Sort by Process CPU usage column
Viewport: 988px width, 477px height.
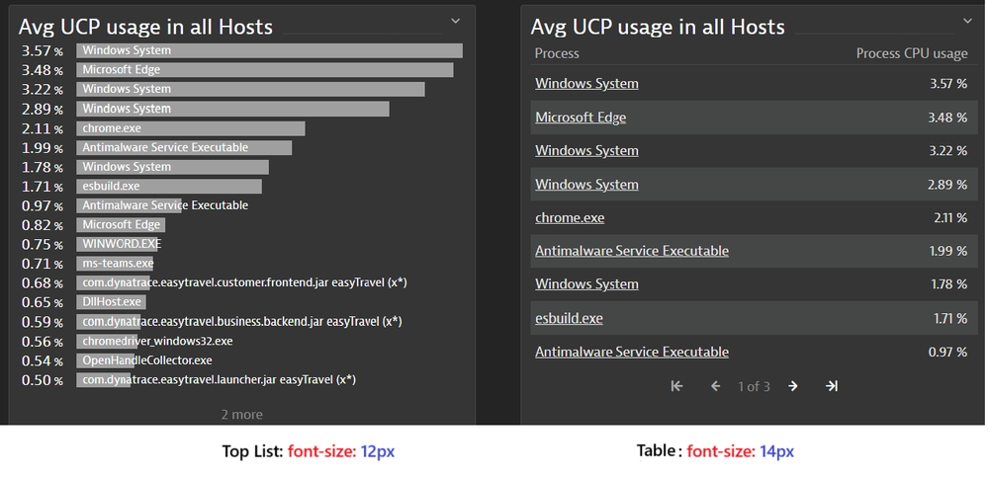(x=911, y=53)
